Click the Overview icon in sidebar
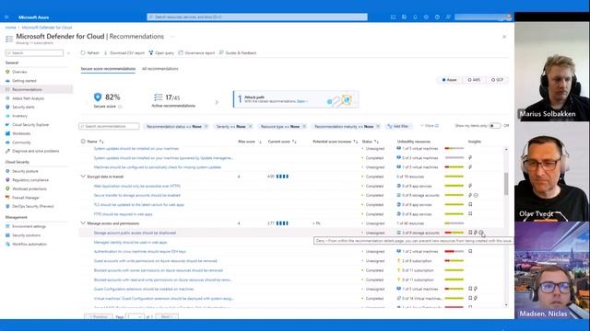This screenshot has width=590, height=331. click(x=7, y=72)
